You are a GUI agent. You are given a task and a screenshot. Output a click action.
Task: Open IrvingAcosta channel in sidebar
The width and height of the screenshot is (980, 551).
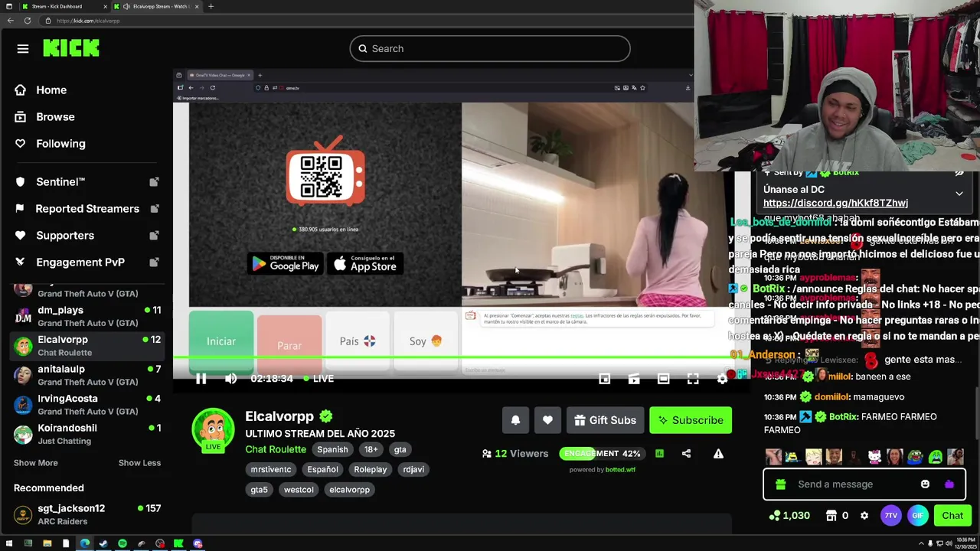pyautogui.click(x=87, y=405)
